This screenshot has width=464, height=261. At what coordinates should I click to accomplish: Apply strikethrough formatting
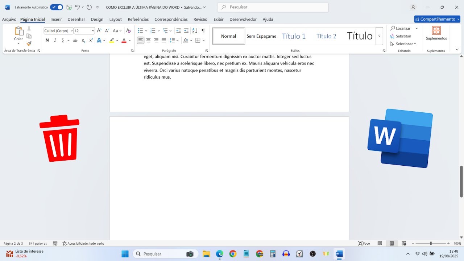pyautogui.click(x=75, y=40)
